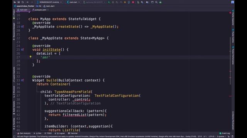Open the Layout Captures side panel
This screenshot has width=247, height=138.
pyautogui.click(x=14, y=75)
